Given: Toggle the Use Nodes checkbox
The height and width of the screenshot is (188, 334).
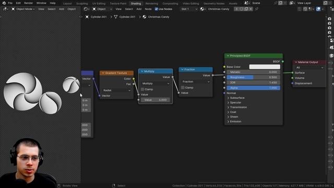Looking at the screenshot, I should click(x=157, y=9).
